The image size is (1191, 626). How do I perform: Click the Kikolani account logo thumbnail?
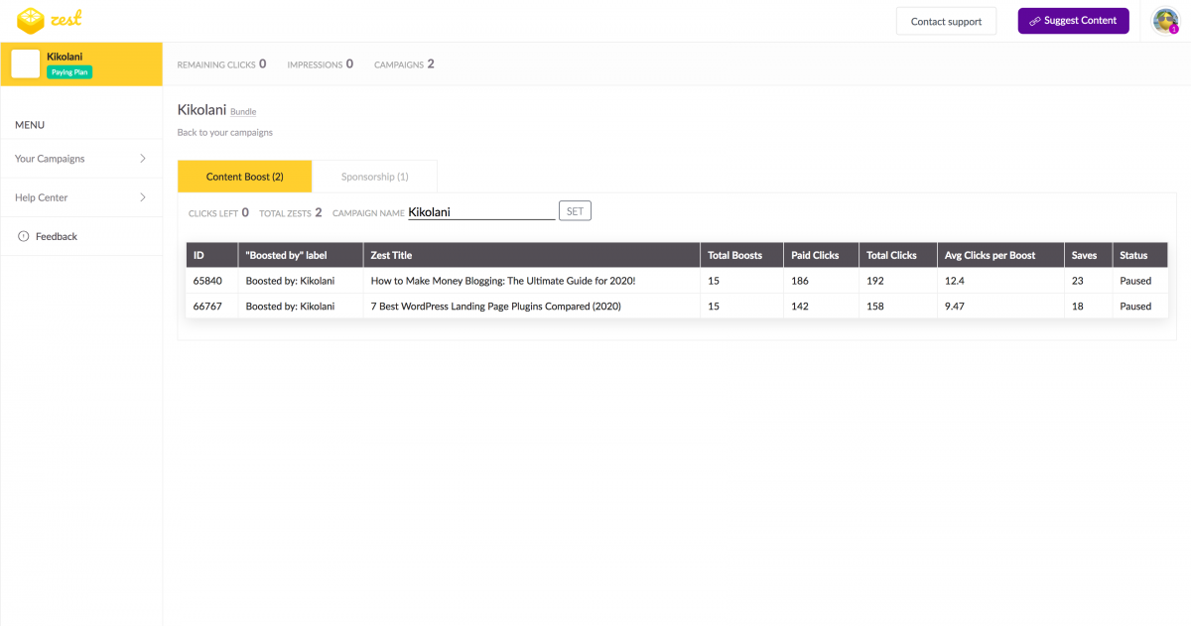pos(26,63)
